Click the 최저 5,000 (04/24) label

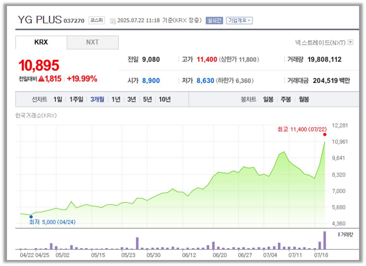(x=52, y=222)
